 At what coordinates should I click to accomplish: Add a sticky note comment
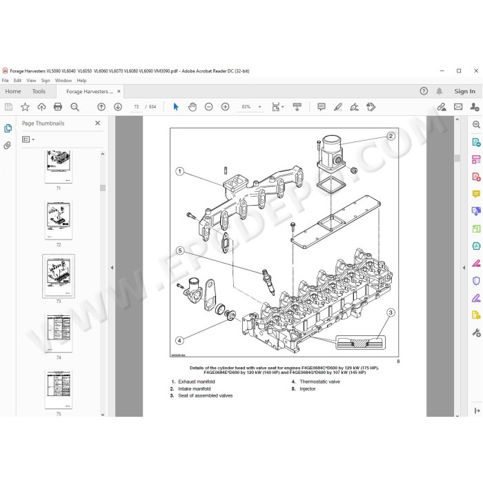point(322,107)
